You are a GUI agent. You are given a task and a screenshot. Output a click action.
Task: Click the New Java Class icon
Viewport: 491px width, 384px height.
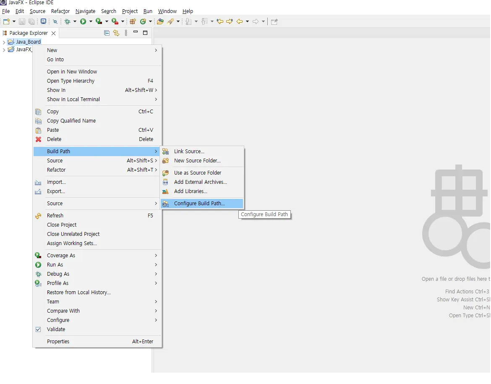[143, 21]
